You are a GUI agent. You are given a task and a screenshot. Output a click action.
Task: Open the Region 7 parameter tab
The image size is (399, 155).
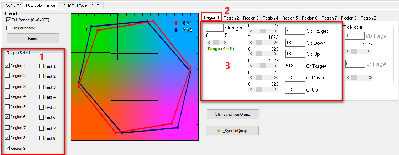(x=329, y=18)
